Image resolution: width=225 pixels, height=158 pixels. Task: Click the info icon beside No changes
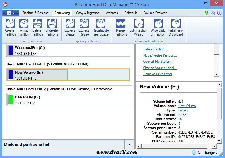pyautogui.click(x=194, y=152)
